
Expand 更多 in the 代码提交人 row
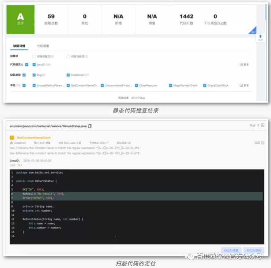click(x=244, y=65)
